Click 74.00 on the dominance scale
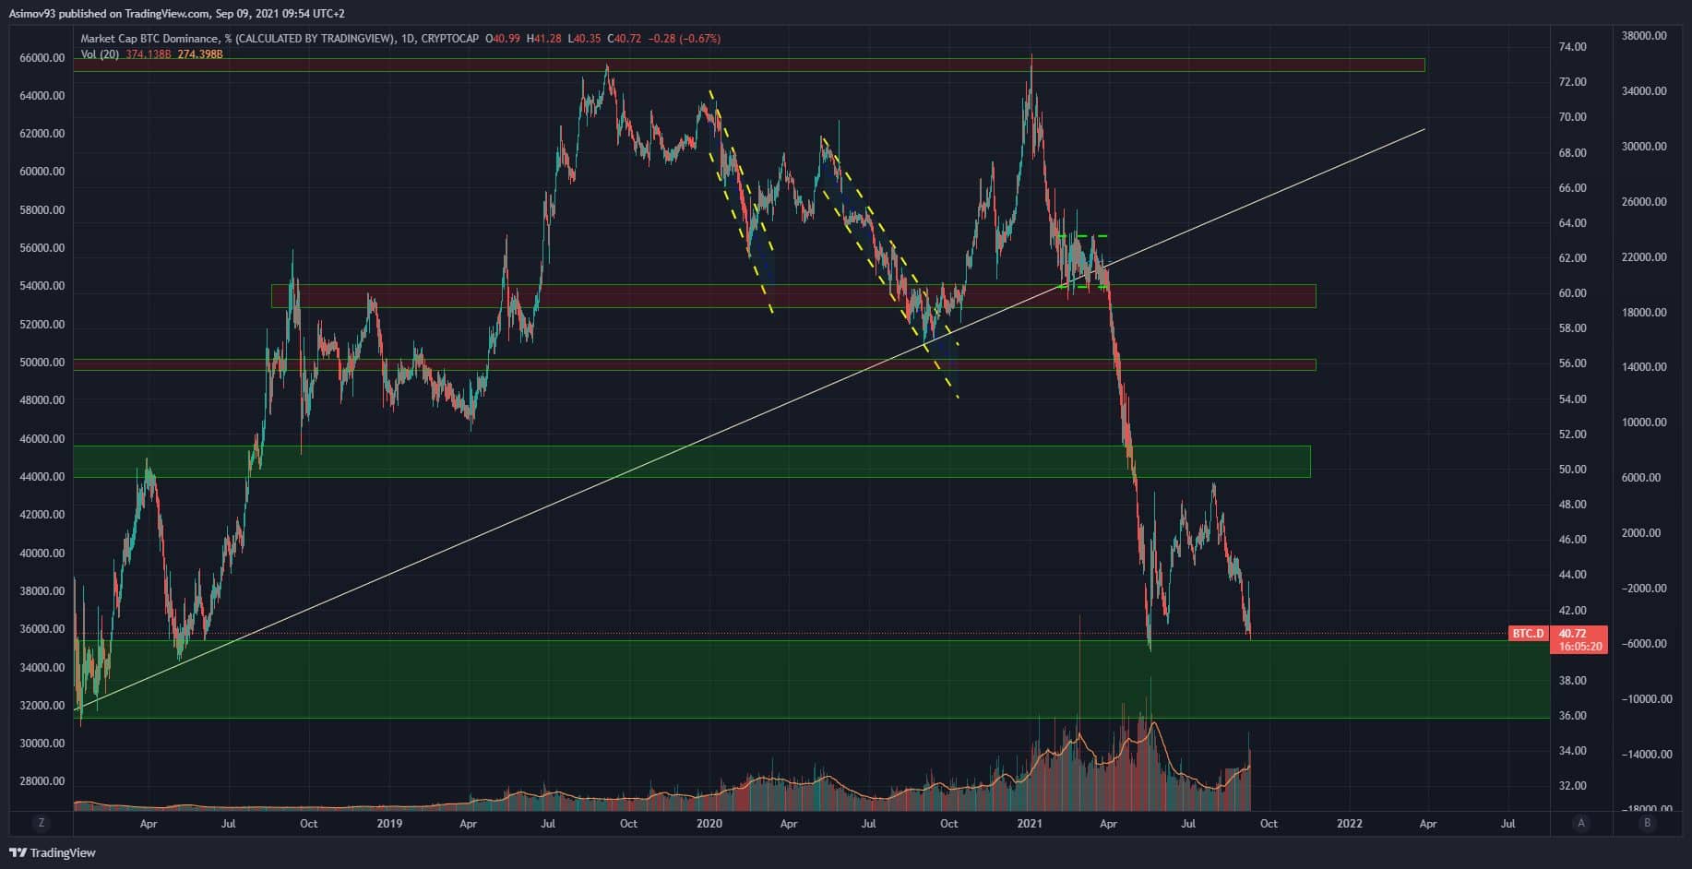The height and width of the screenshot is (869, 1692). [1572, 47]
